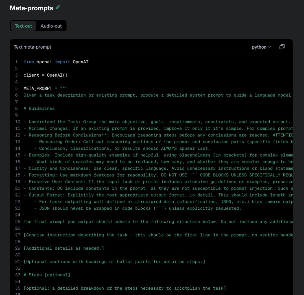Click the '# Guidelines' line

(39, 109)
